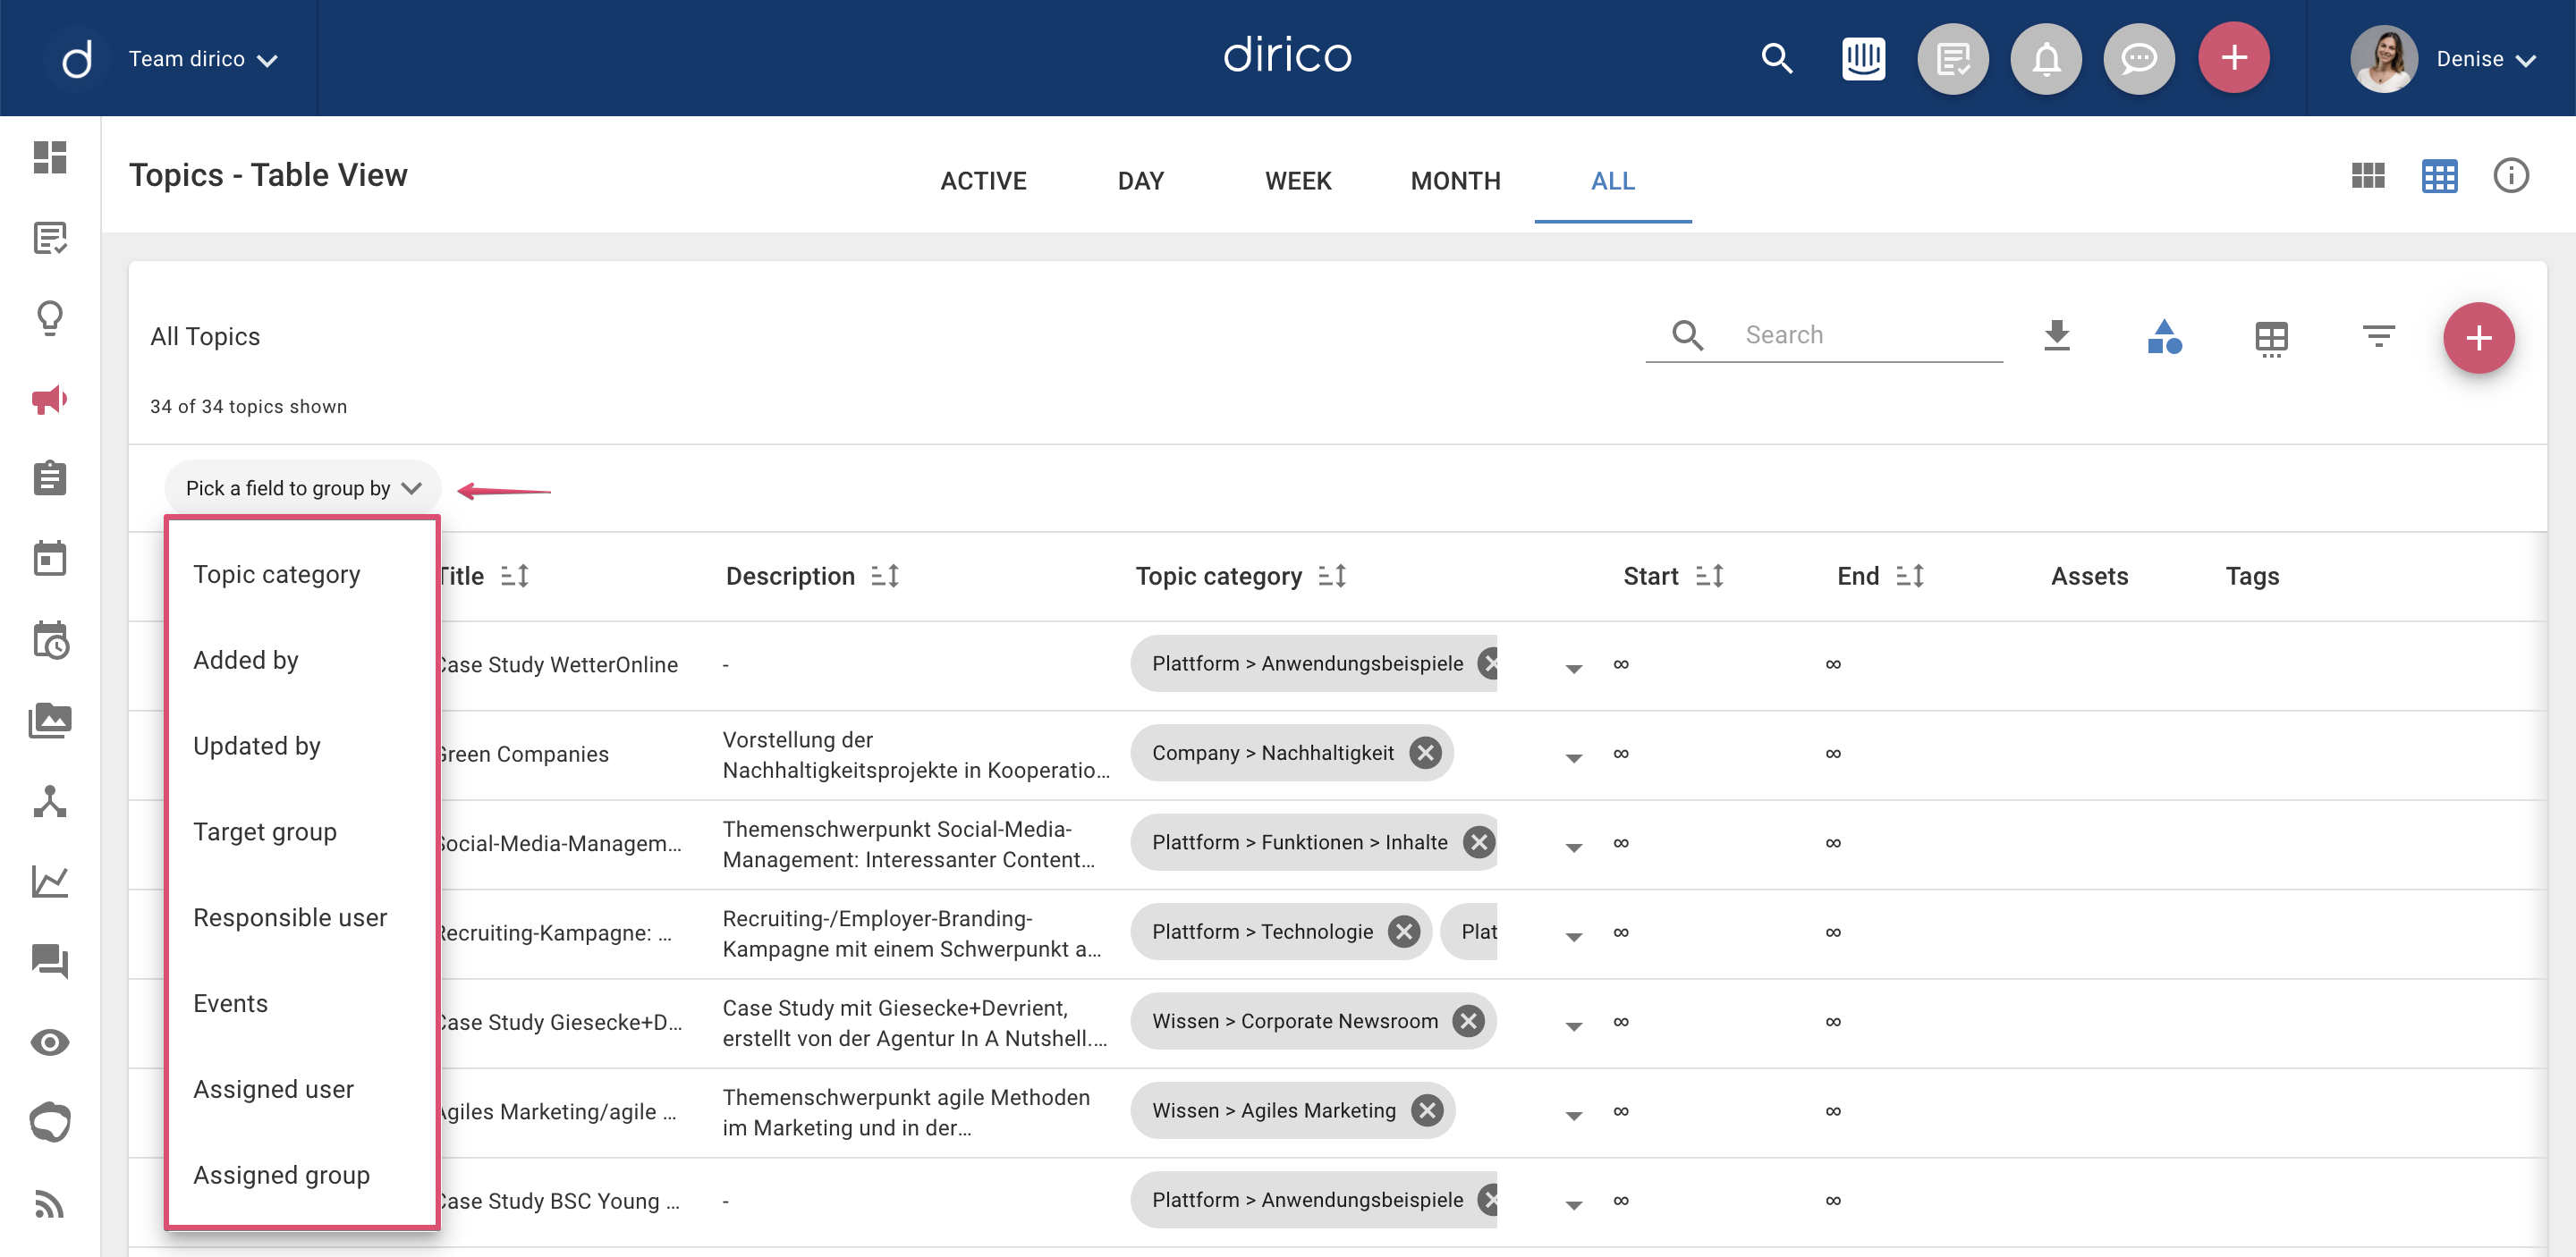Open the RSS feed icon in the sidebar
The image size is (2576, 1257).
click(50, 1203)
